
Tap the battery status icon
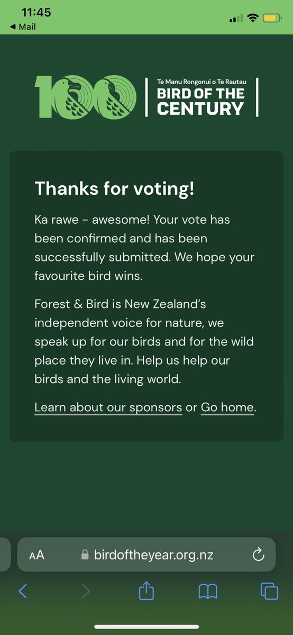pyautogui.click(x=271, y=19)
